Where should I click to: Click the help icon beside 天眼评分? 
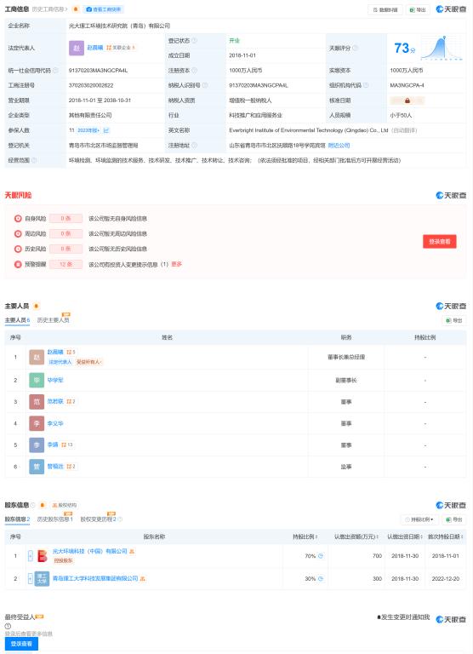click(355, 49)
